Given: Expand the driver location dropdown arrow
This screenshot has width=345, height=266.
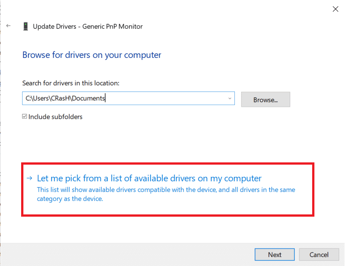Looking at the screenshot, I should 229,98.
